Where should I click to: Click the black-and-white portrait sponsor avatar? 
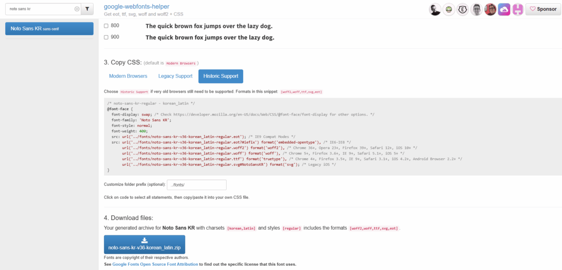[x=435, y=9]
